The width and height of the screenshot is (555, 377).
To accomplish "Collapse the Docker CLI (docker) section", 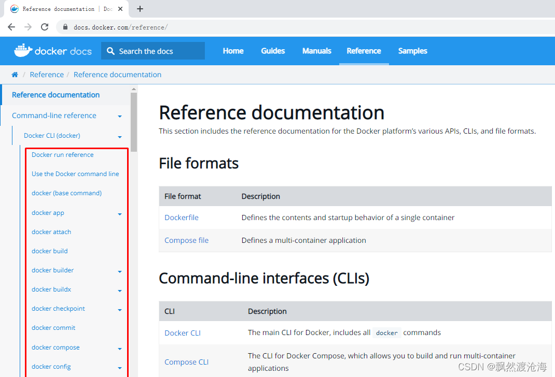I will (120, 136).
